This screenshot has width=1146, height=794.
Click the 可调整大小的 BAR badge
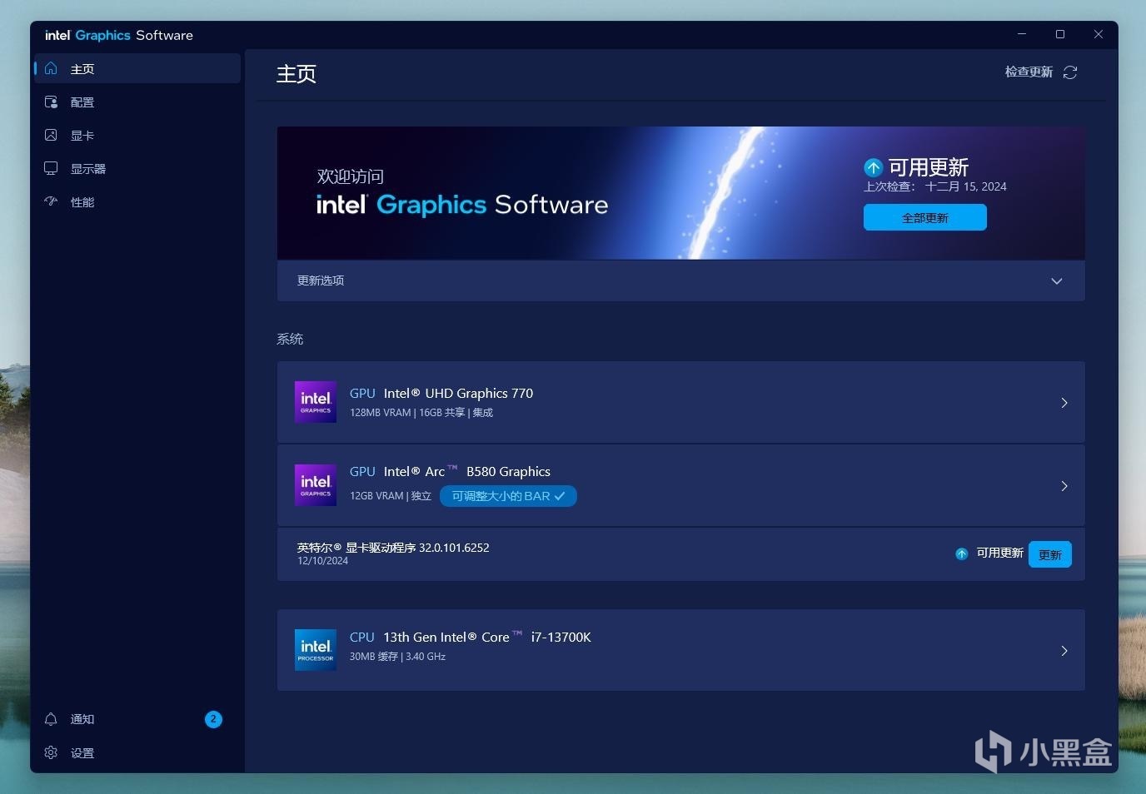(x=508, y=496)
